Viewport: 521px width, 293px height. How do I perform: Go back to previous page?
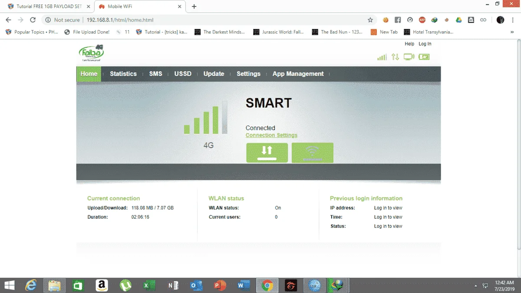click(8, 20)
